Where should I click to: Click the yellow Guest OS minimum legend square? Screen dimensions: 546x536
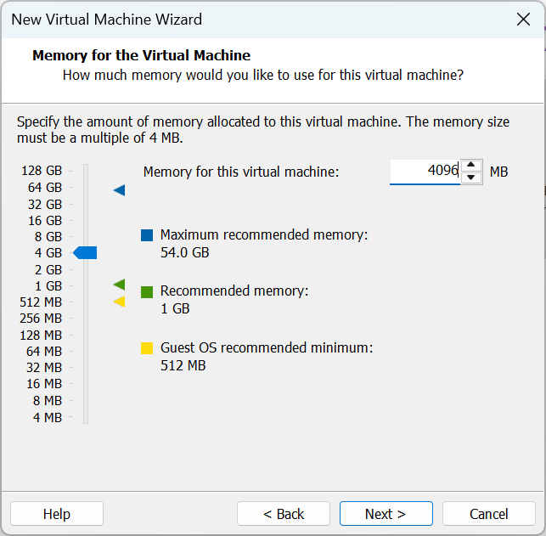pos(147,347)
